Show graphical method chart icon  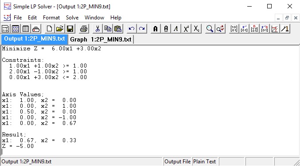(275, 29)
